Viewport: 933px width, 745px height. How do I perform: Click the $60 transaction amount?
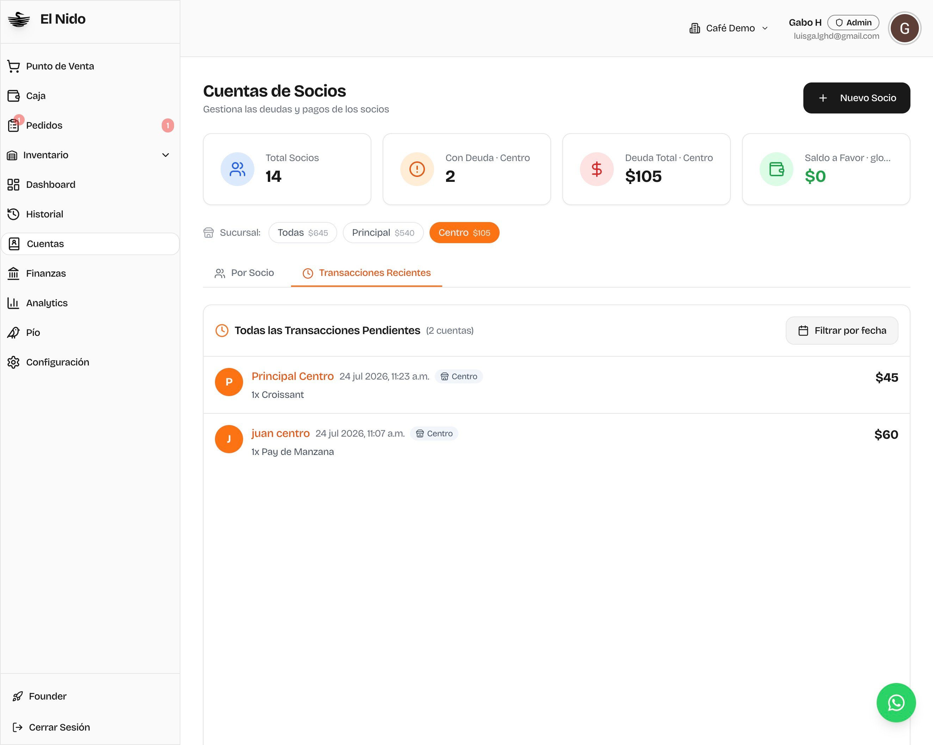[886, 435]
